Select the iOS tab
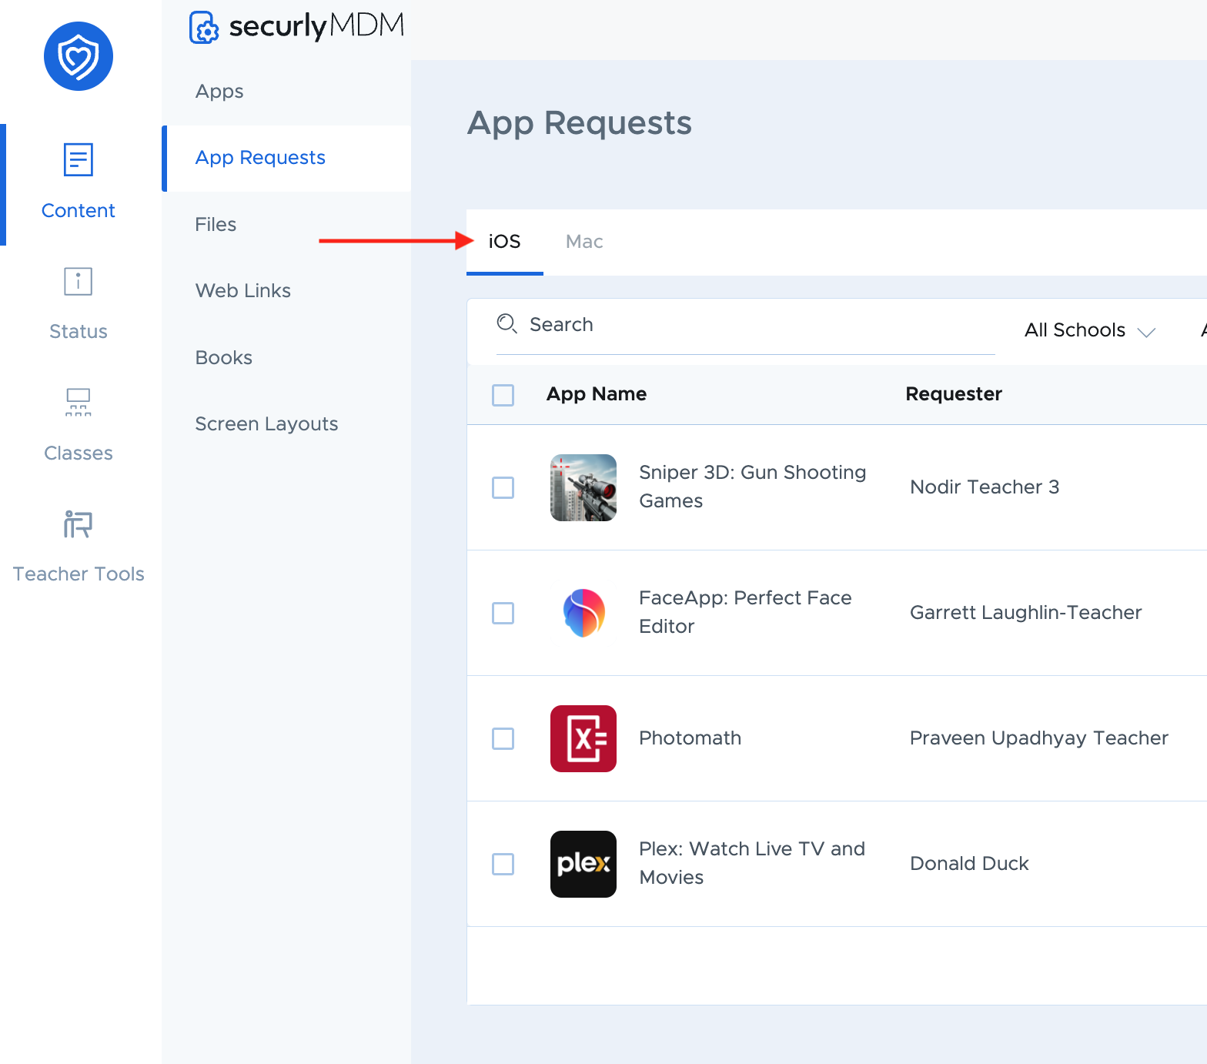The height and width of the screenshot is (1064, 1207). pyautogui.click(x=505, y=242)
